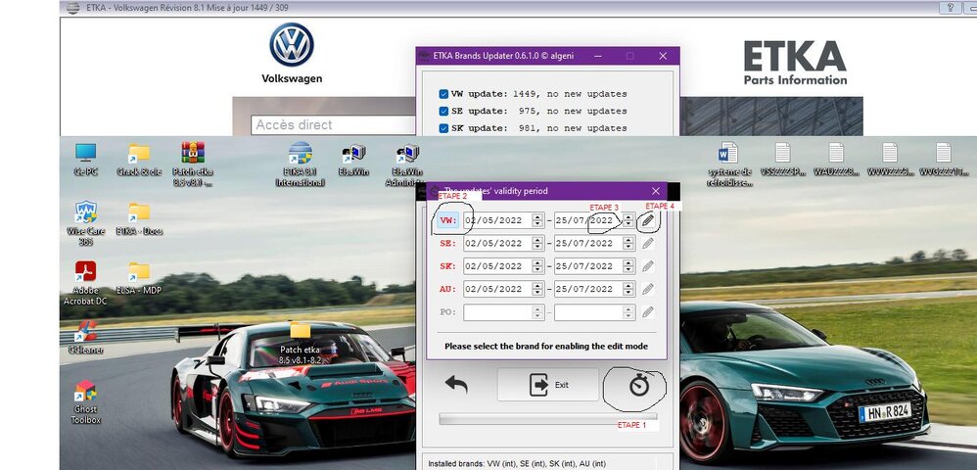Open the WAUZZZ8 text file icon

point(836,160)
